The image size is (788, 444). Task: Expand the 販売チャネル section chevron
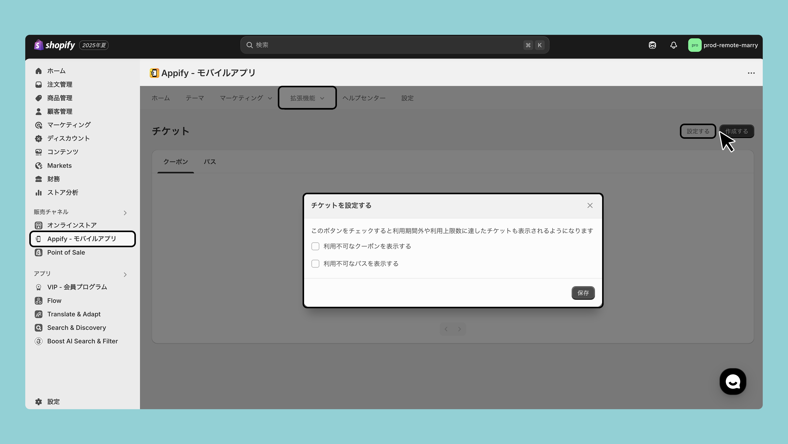click(x=125, y=213)
